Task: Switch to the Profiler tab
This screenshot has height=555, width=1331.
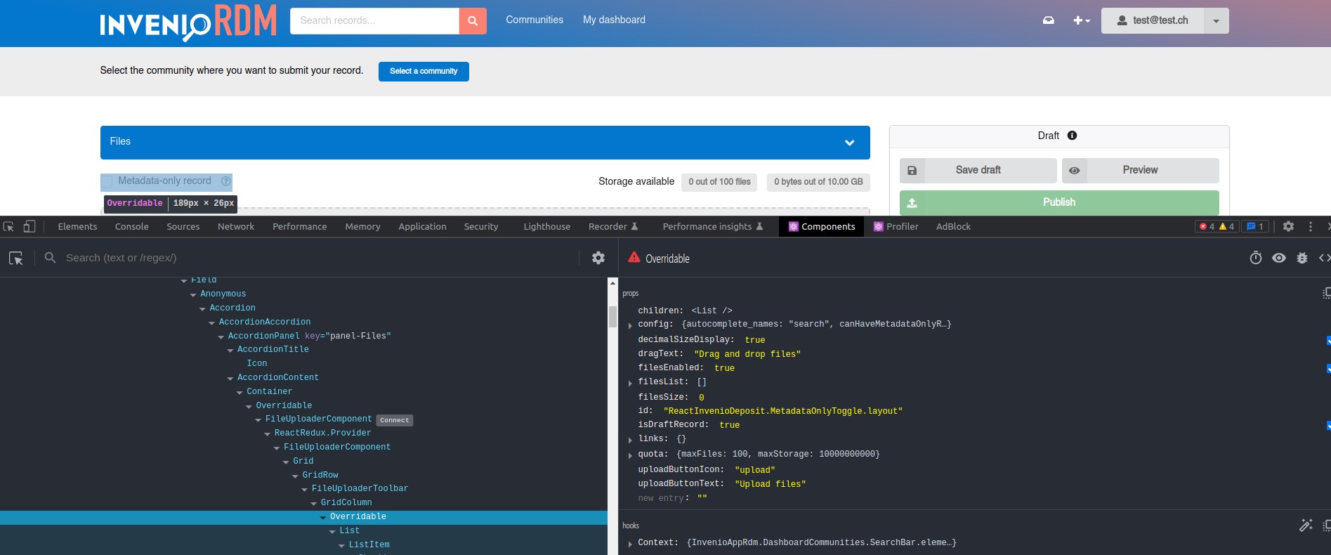Action: coord(896,226)
